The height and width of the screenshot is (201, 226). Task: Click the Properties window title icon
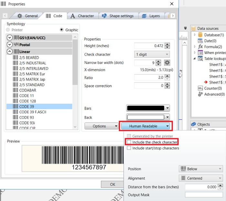(x=3, y=4)
